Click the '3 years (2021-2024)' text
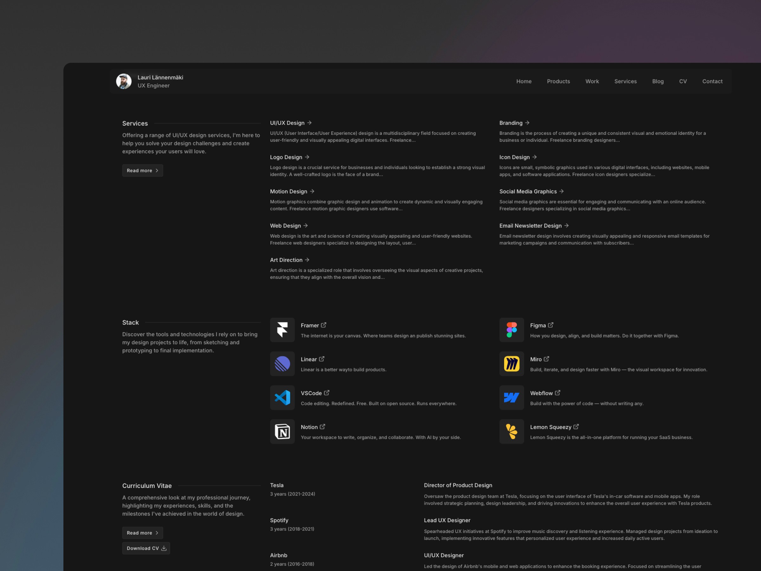 [292, 494]
